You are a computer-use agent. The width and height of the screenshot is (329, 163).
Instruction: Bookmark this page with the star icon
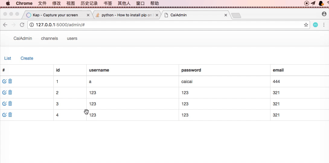(306, 25)
